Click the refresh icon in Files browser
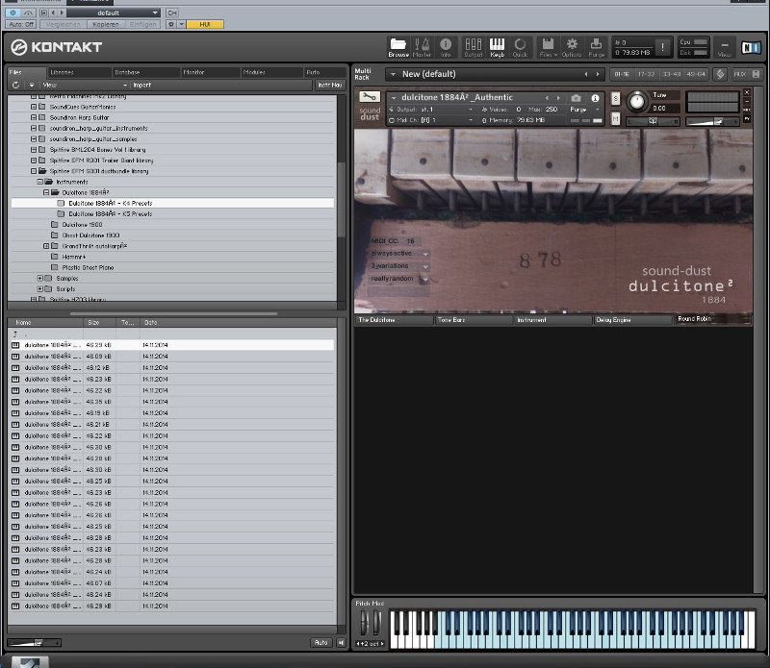This screenshot has height=668, width=770. pos(15,85)
